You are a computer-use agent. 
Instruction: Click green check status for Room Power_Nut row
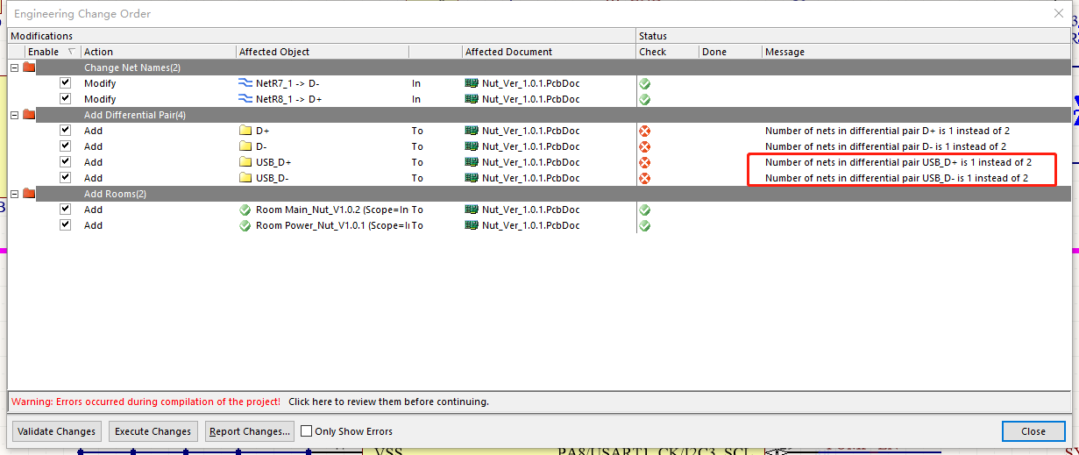pos(644,225)
